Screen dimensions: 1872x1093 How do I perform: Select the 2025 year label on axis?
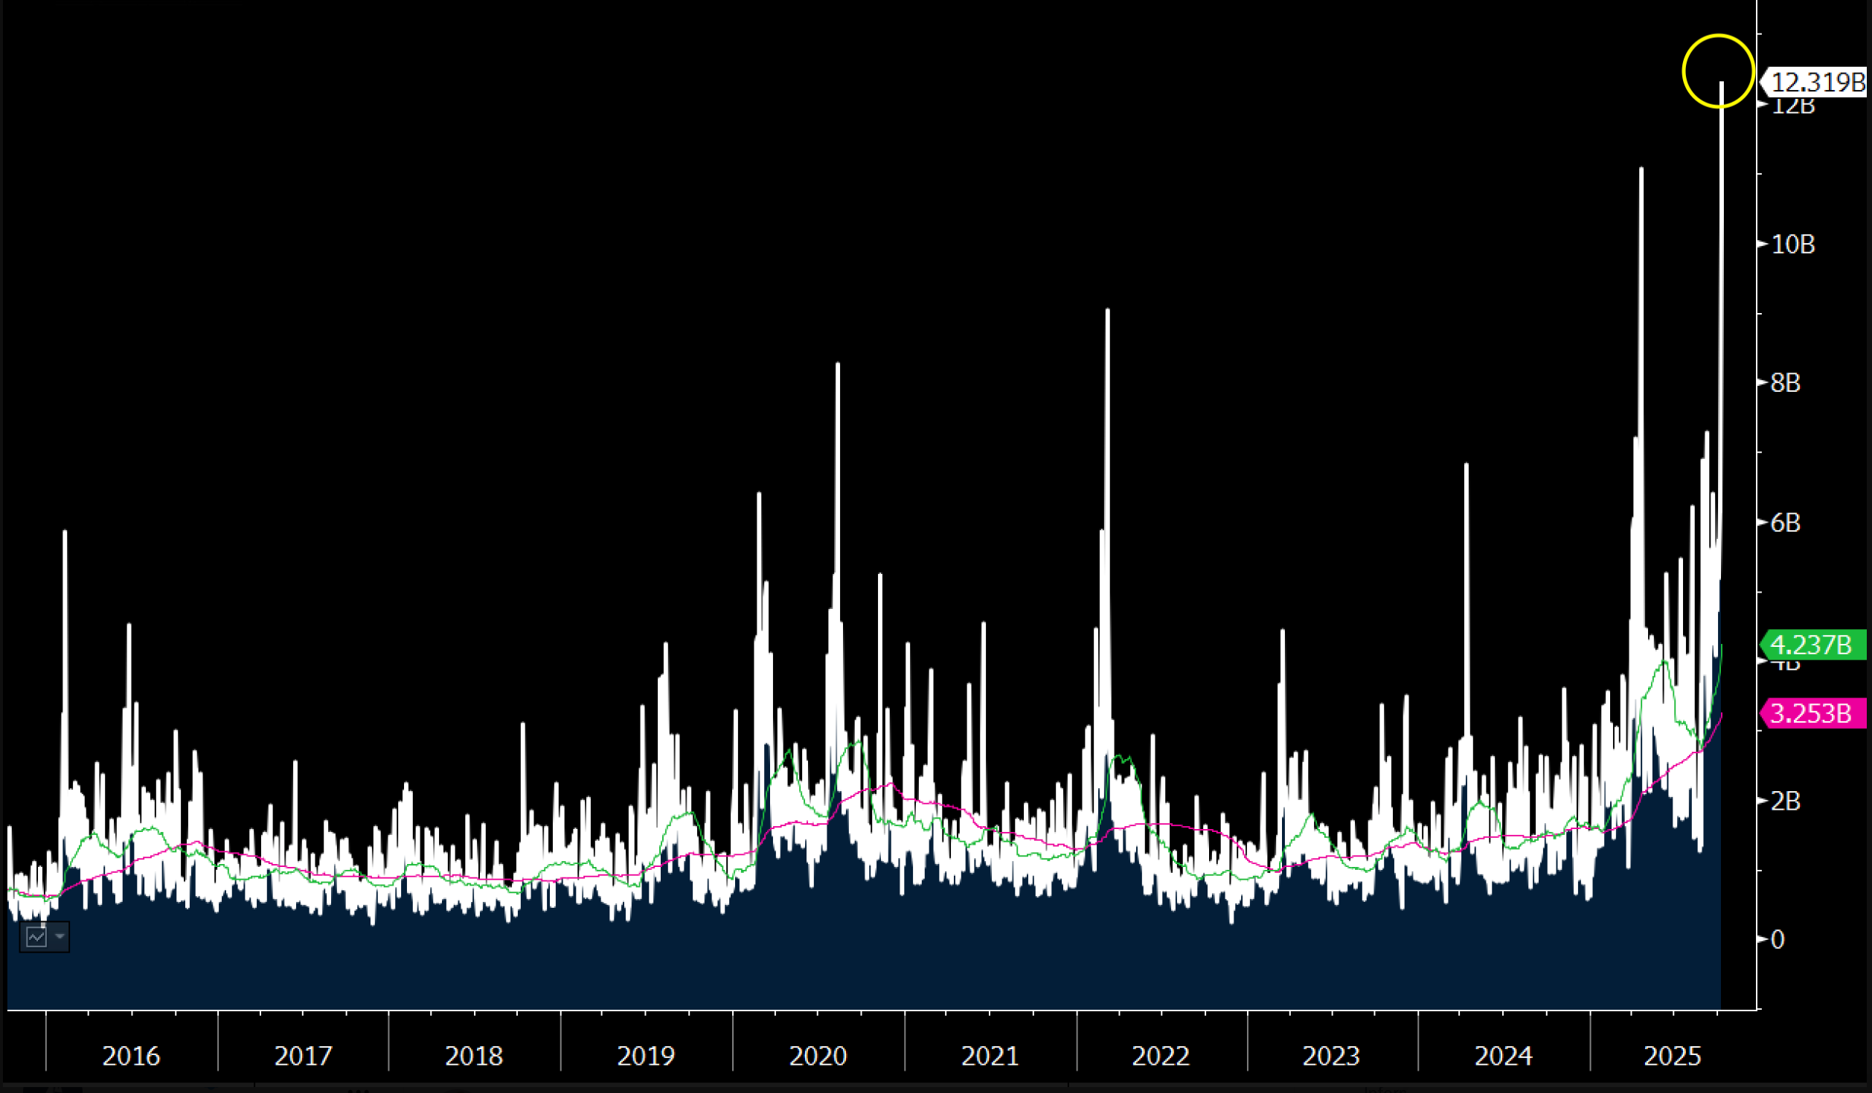[x=1673, y=1056]
